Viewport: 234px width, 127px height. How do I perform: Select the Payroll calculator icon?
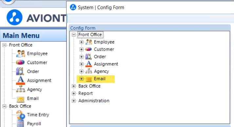tap(20, 123)
